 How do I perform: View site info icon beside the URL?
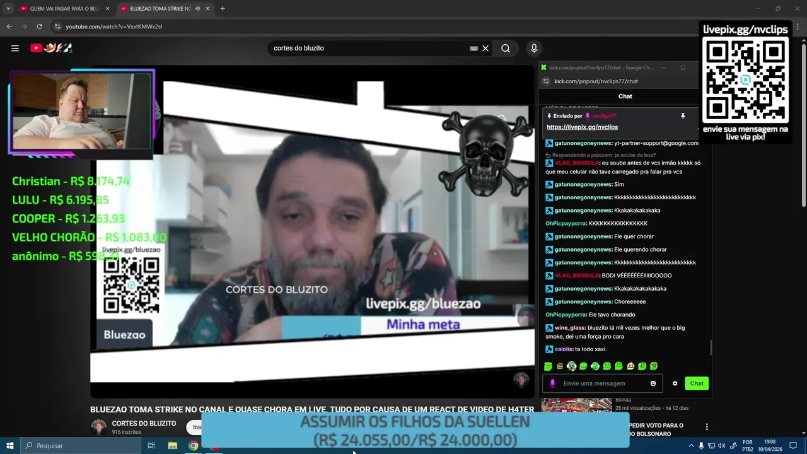pyautogui.click(x=57, y=26)
